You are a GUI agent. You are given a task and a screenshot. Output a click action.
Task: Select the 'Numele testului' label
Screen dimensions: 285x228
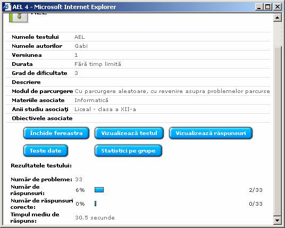[35, 37]
